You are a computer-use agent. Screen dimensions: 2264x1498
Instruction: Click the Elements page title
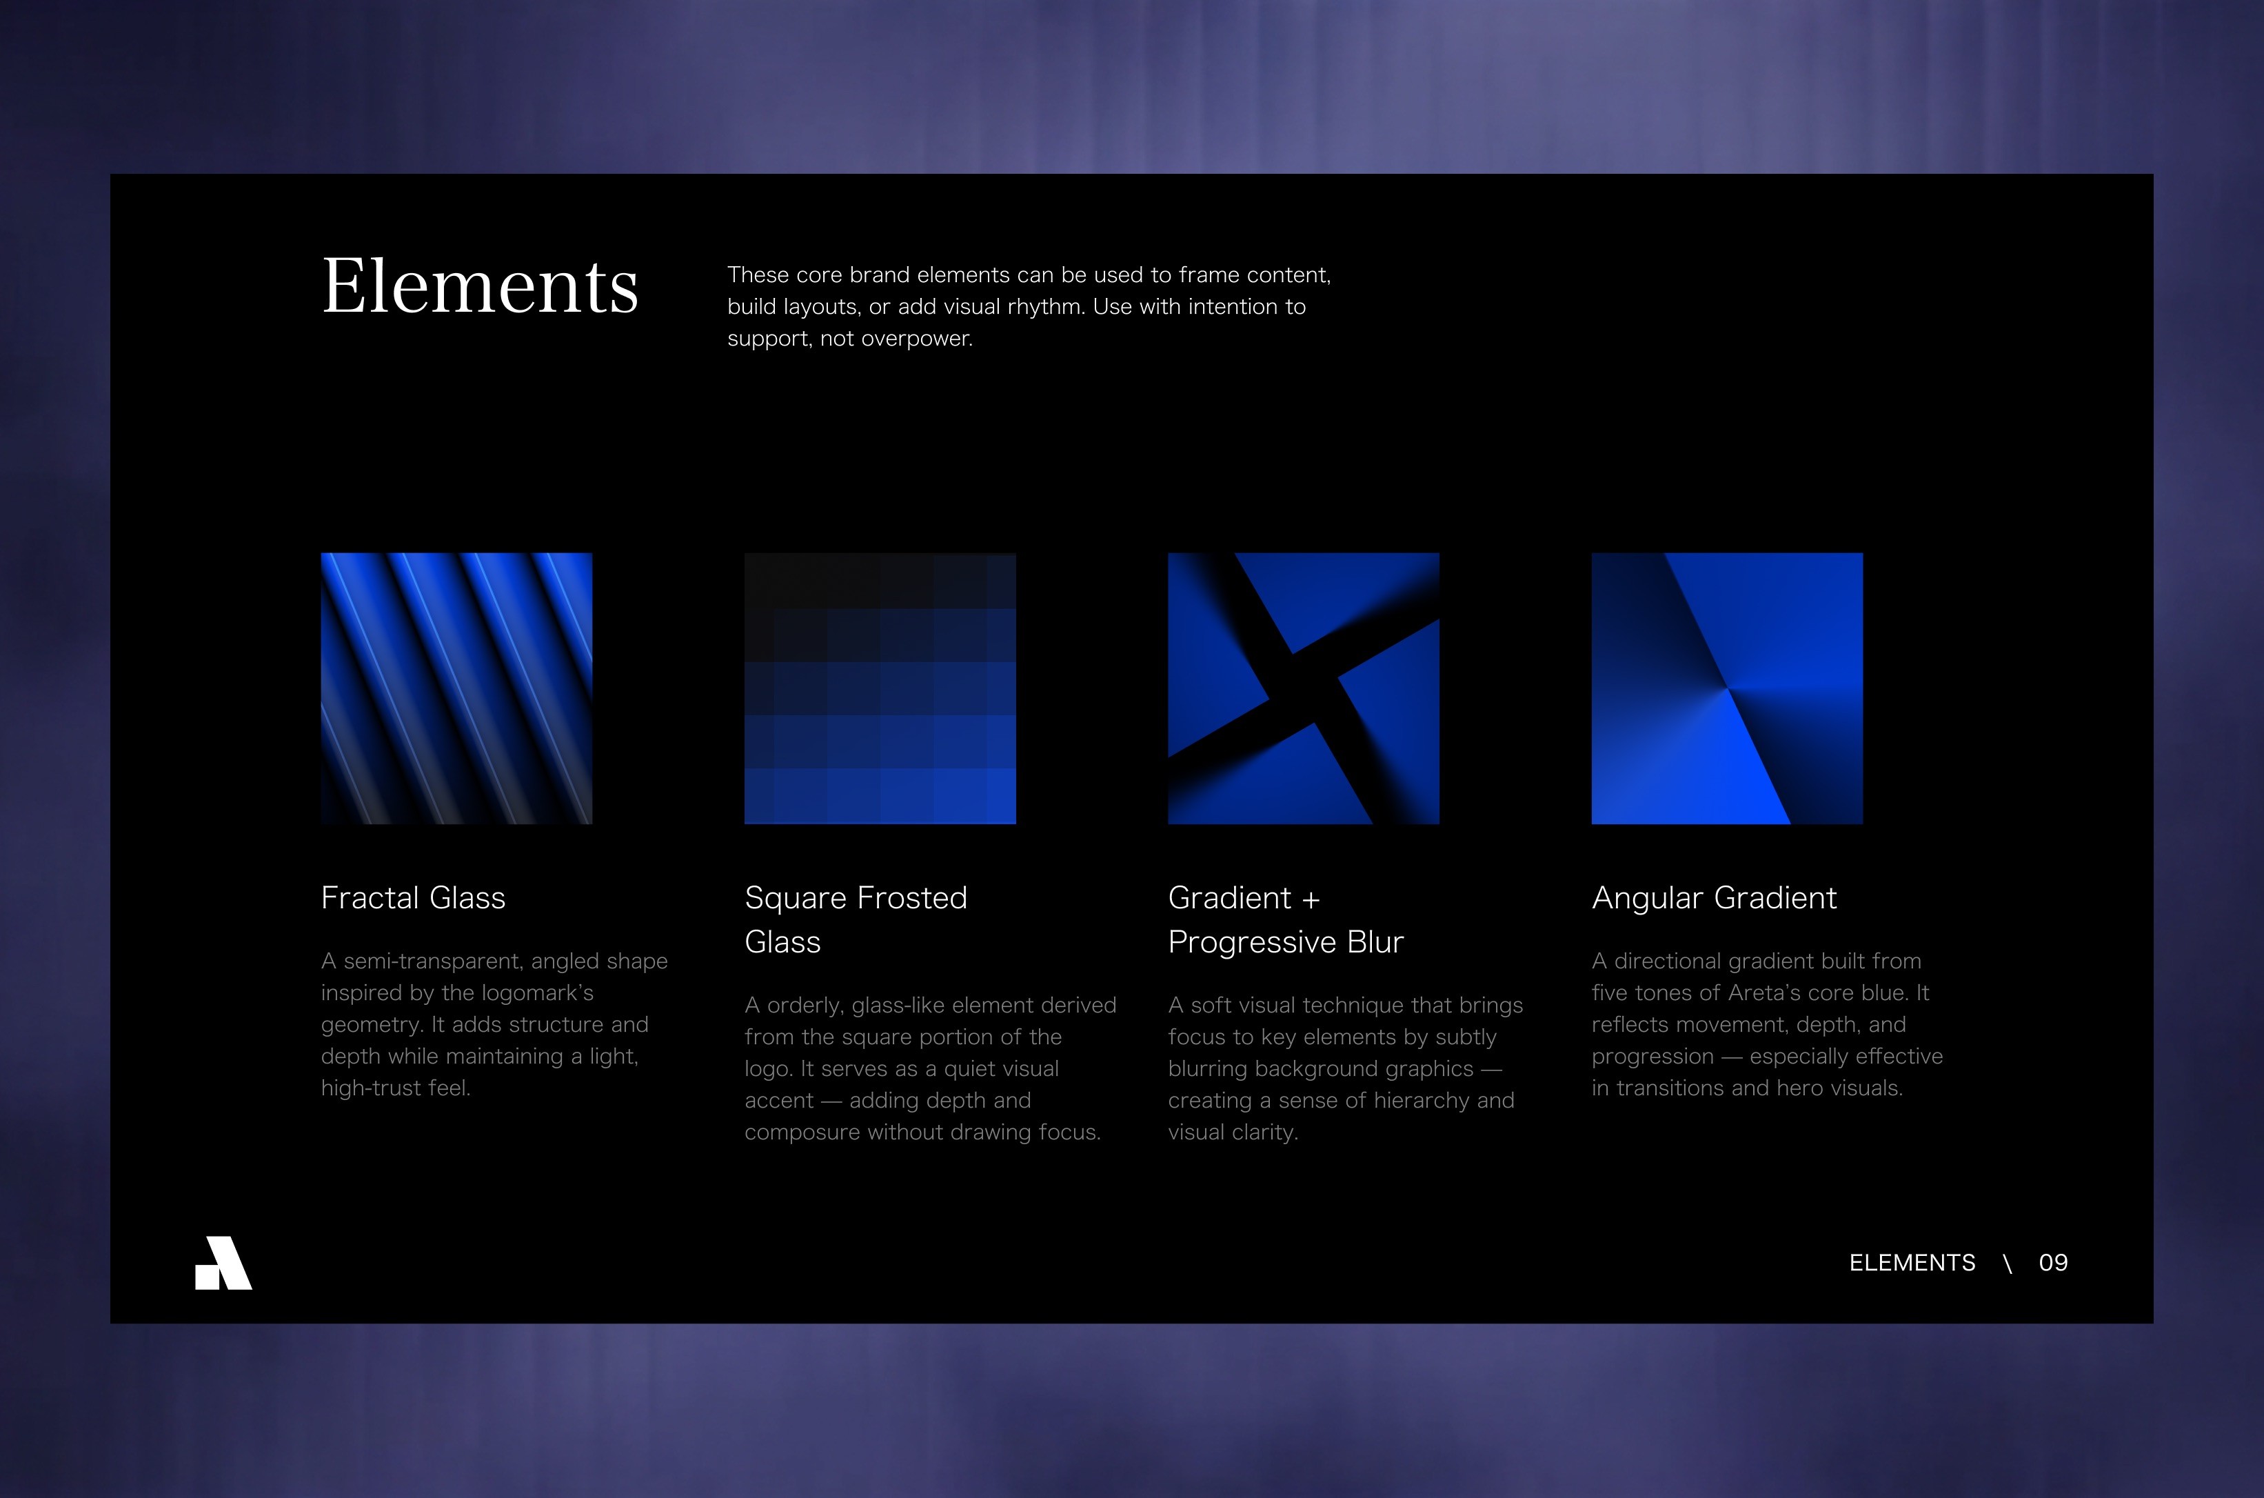(x=479, y=286)
